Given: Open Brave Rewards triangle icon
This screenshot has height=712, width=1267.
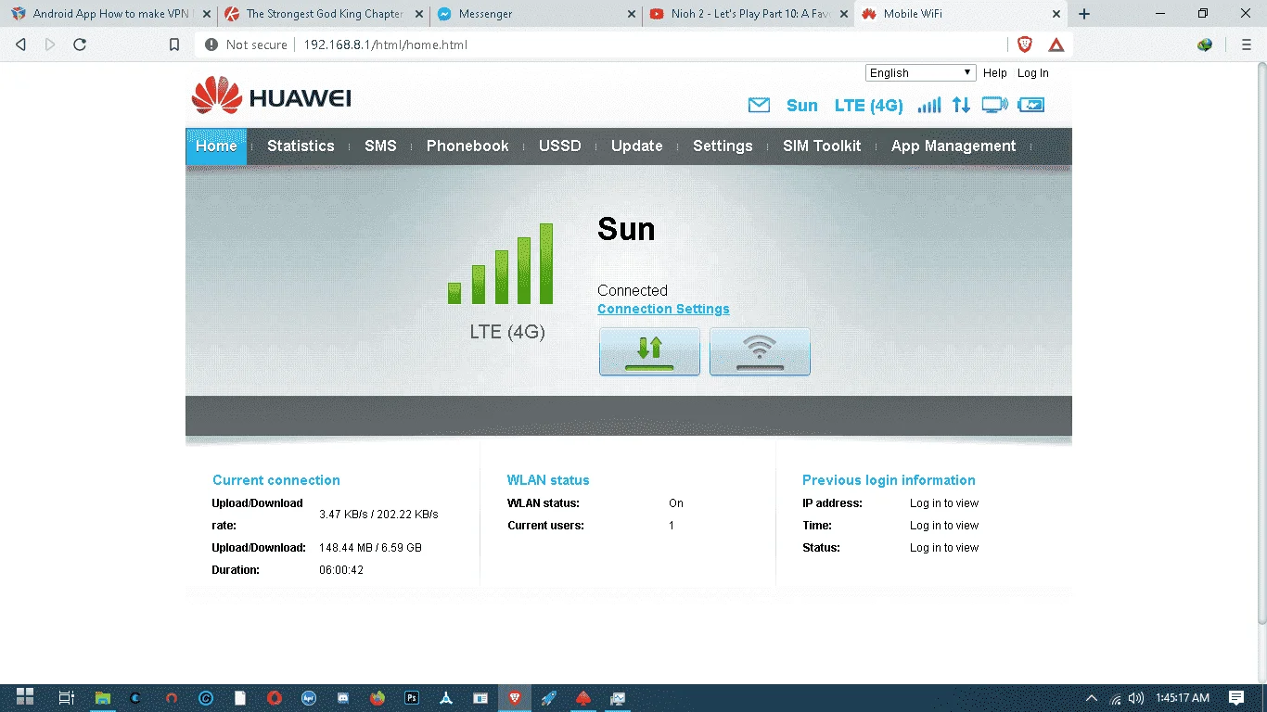Looking at the screenshot, I should click(x=1056, y=44).
